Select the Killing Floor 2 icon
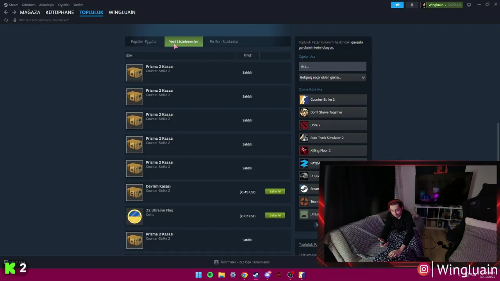This screenshot has width=500, height=281. [304, 151]
